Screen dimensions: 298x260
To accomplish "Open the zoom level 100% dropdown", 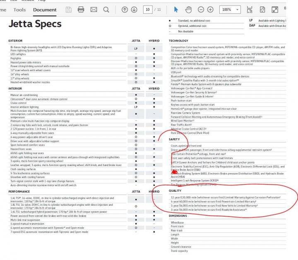I will [x=230, y=10].
